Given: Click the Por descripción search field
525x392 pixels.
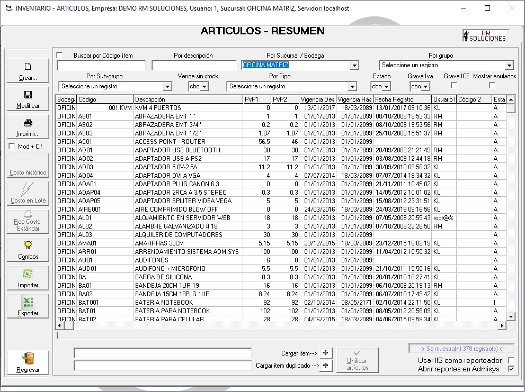Looking at the screenshot, I should [x=194, y=66].
